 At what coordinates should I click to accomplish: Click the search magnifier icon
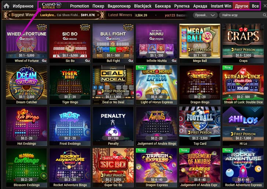coord(264,15)
